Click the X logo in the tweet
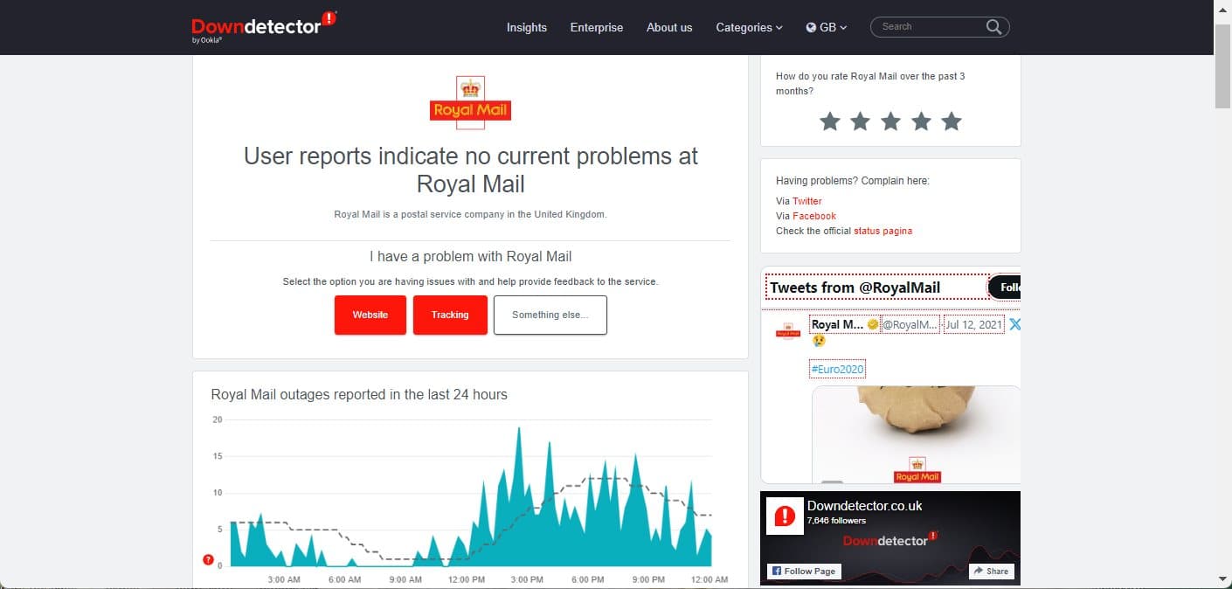Image resolution: width=1232 pixels, height=589 pixels. (1014, 324)
